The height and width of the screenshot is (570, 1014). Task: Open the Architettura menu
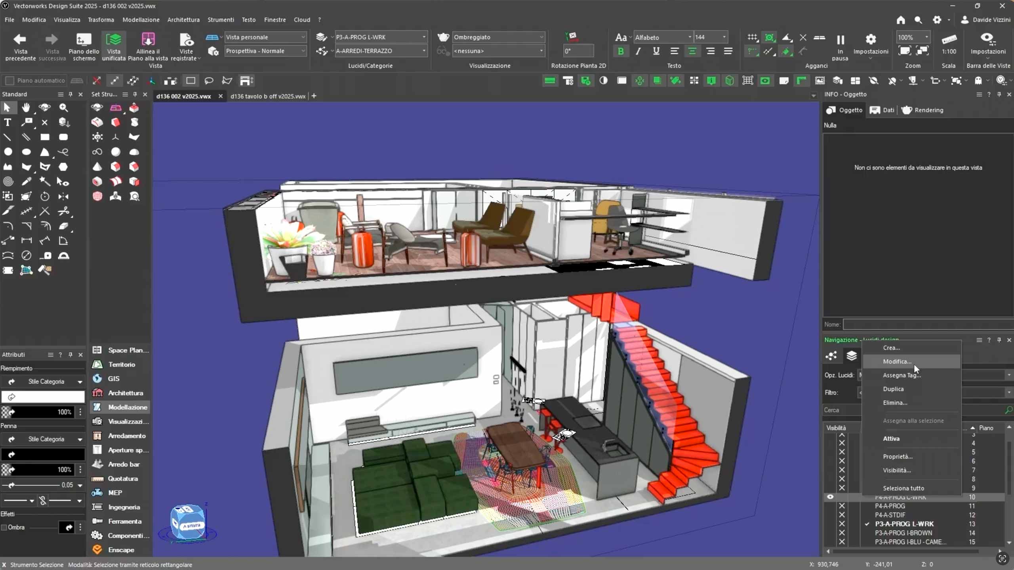coord(183,20)
